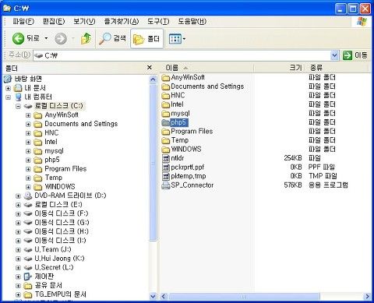The image size is (374, 303).
Task: Sort by the 크기 column header
Action: click(x=278, y=68)
